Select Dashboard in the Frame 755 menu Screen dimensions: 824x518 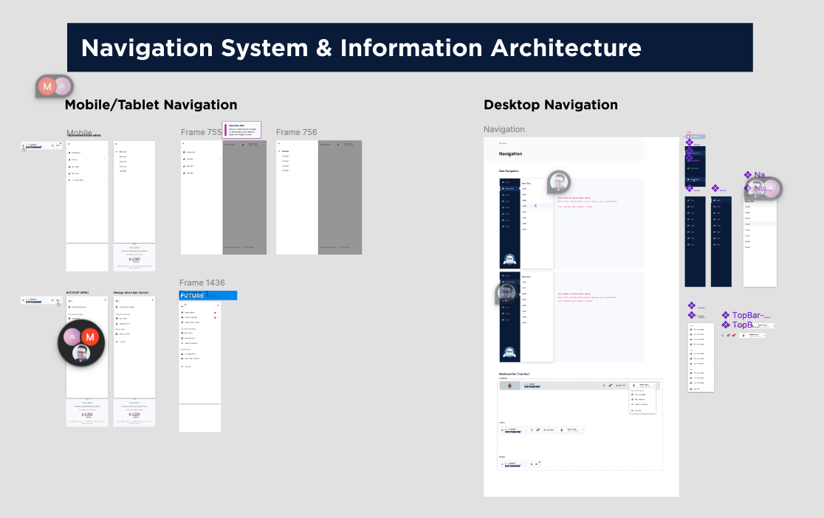190,152
